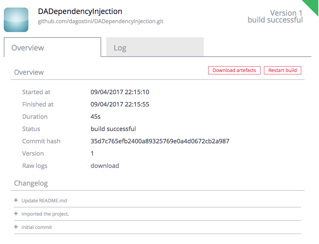The height and width of the screenshot is (244, 319).
Task: Click the plus icon beside Imported the project
Action: [x=16, y=214]
